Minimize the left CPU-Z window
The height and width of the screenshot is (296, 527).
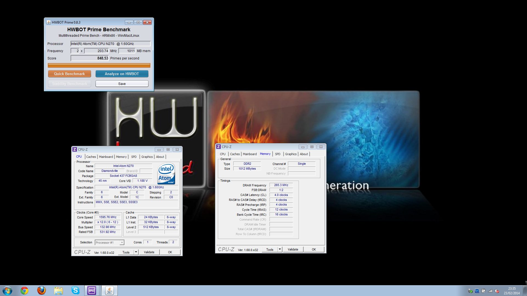(x=159, y=150)
